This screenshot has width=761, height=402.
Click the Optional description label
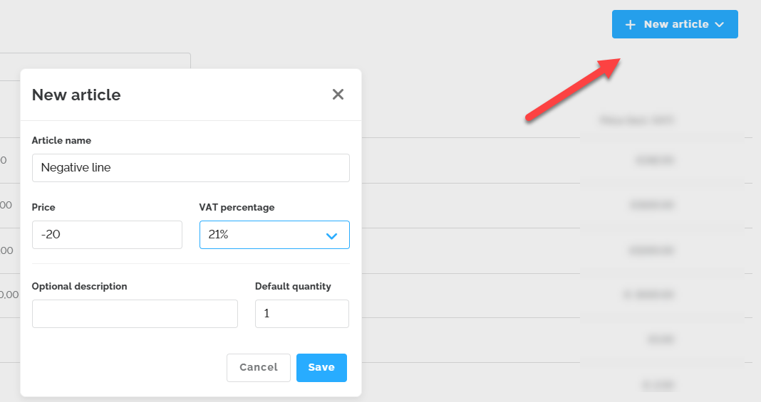click(79, 287)
